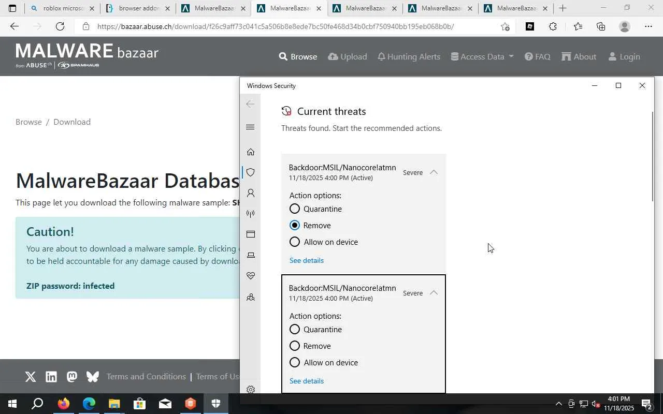Open MalwareBazaar Bluesky social link
The image size is (663, 414).
(93, 377)
